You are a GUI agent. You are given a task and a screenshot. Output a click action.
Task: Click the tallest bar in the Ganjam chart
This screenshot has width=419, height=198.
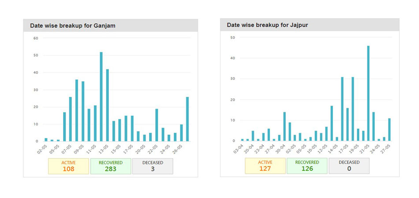tap(101, 97)
